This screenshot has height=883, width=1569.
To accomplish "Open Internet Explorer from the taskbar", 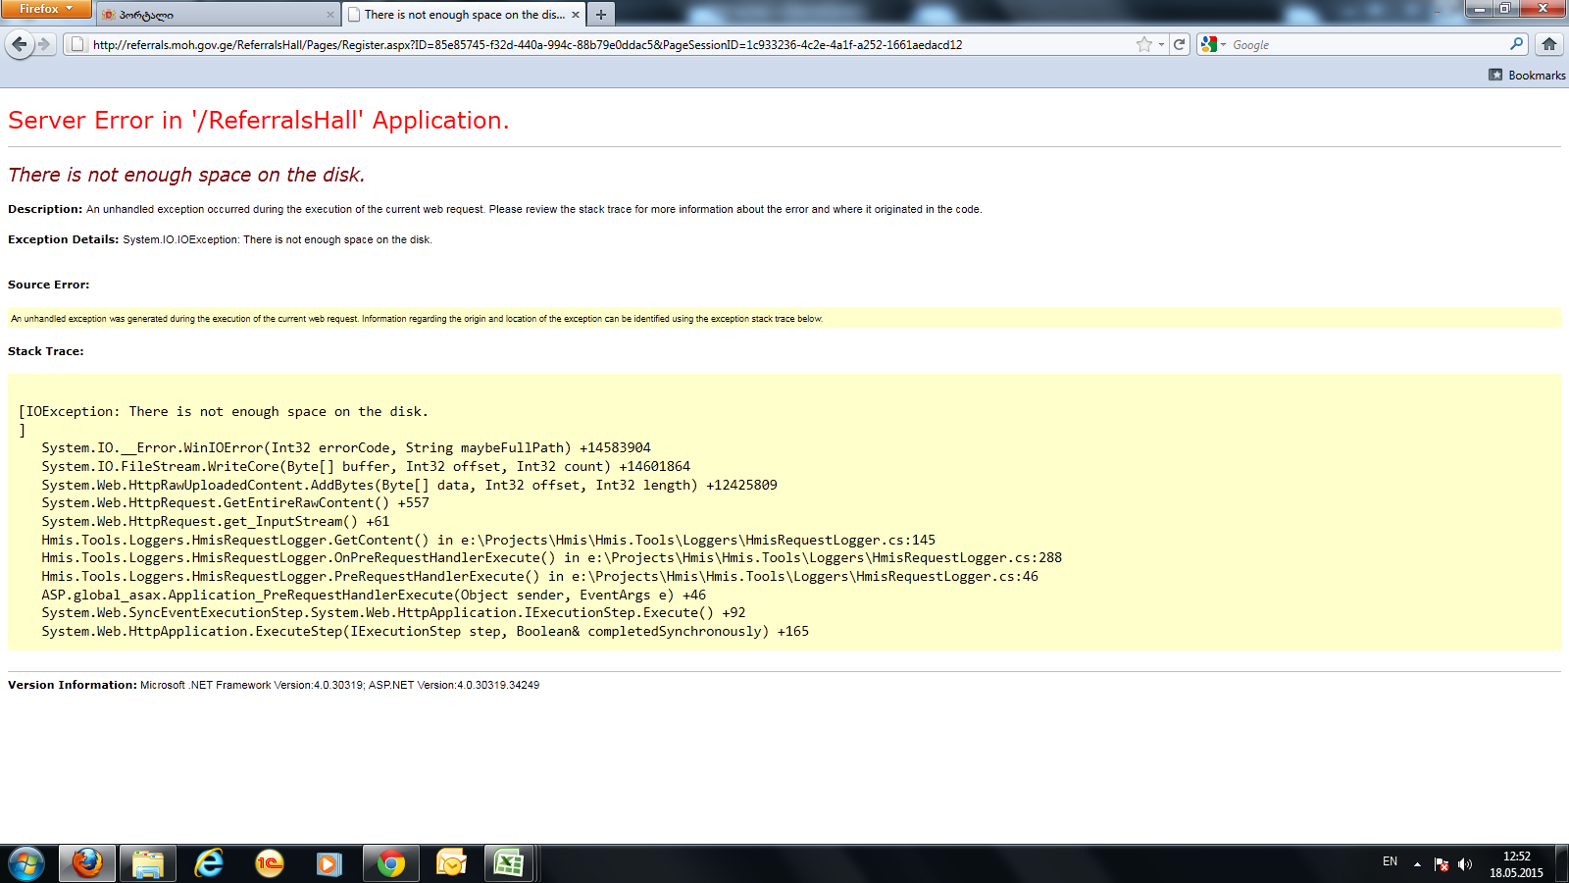I will [208, 863].
